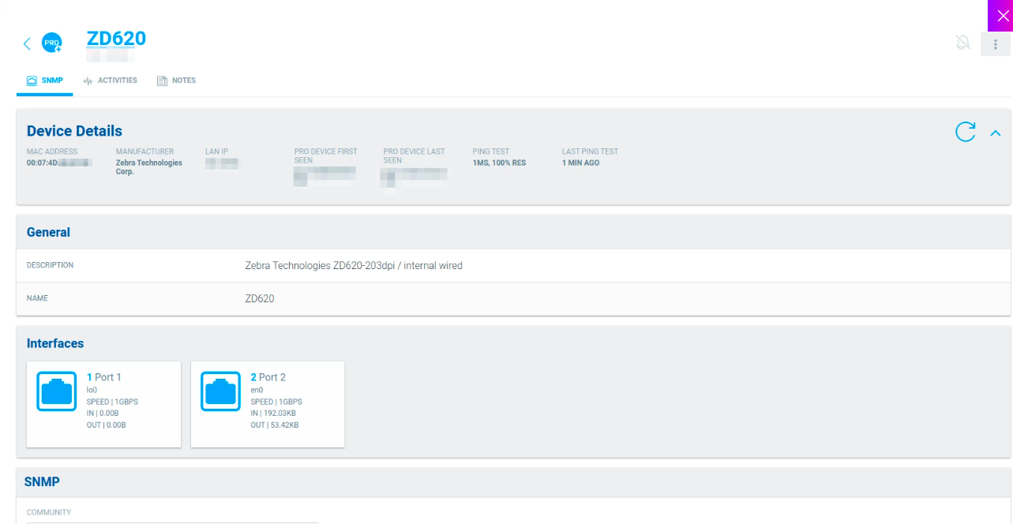Click the 'IN | 192.03KB' value on Port 2
The height and width of the screenshot is (524, 1013).
[x=273, y=414]
